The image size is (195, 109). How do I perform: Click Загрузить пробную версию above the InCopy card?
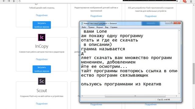42,25
